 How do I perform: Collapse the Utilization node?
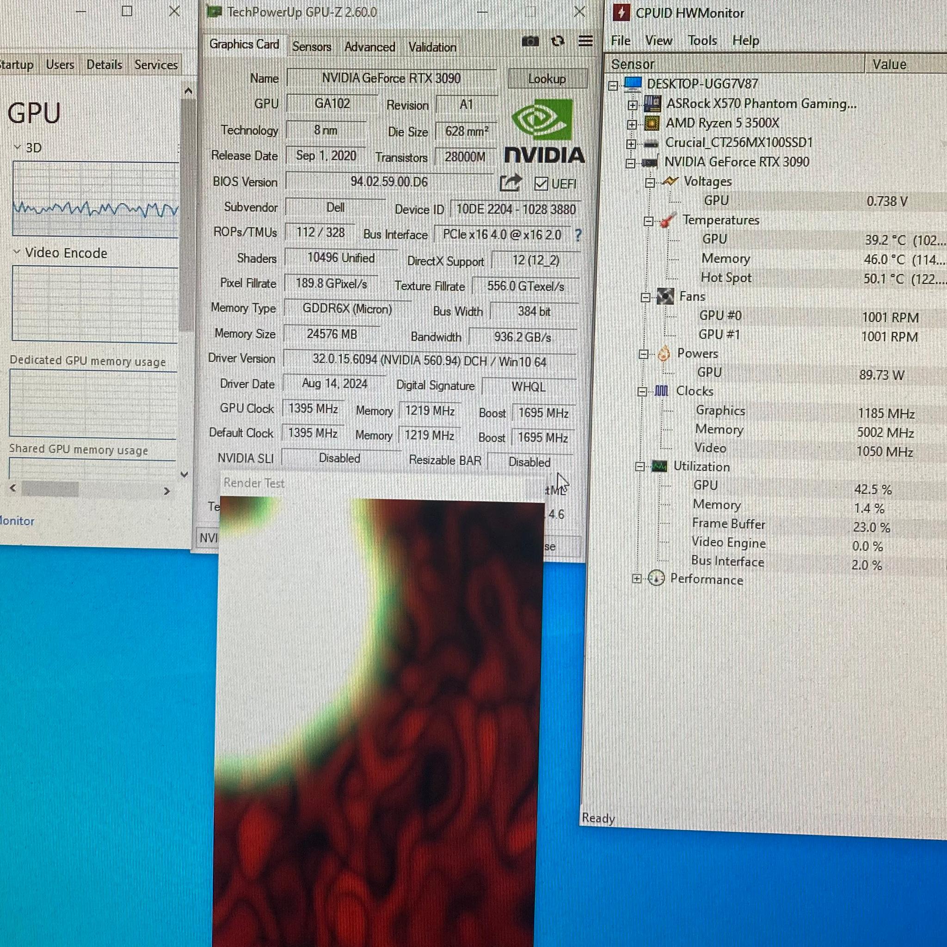point(639,467)
